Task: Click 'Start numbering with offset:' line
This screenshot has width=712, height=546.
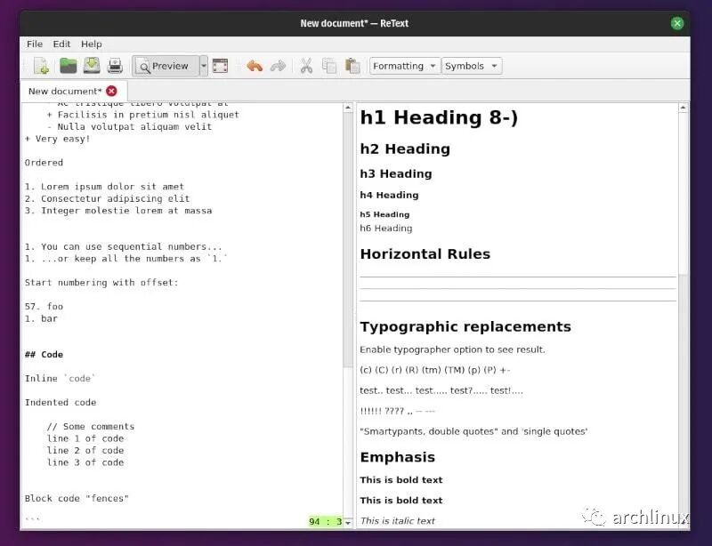Action: click(101, 282)
